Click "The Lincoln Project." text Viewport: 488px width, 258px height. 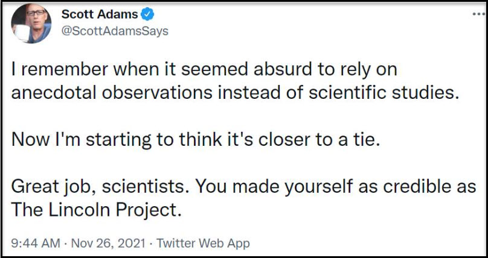(96, 210)
